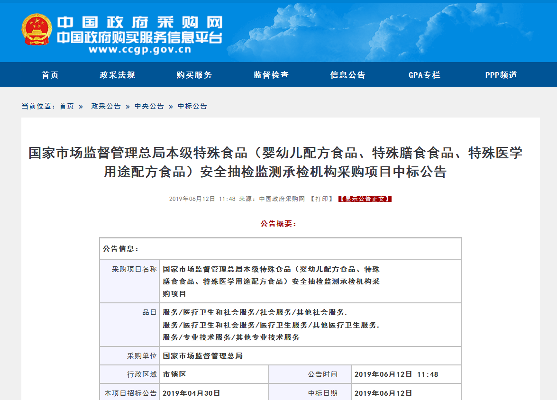Switch to the GPA专栏 section
This screenshot has width=557, height=400.
424,75
